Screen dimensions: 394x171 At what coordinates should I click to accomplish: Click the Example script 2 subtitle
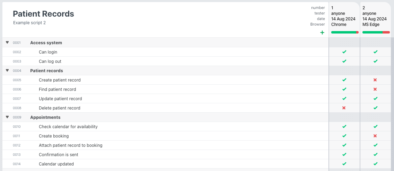tap(29, 23)
